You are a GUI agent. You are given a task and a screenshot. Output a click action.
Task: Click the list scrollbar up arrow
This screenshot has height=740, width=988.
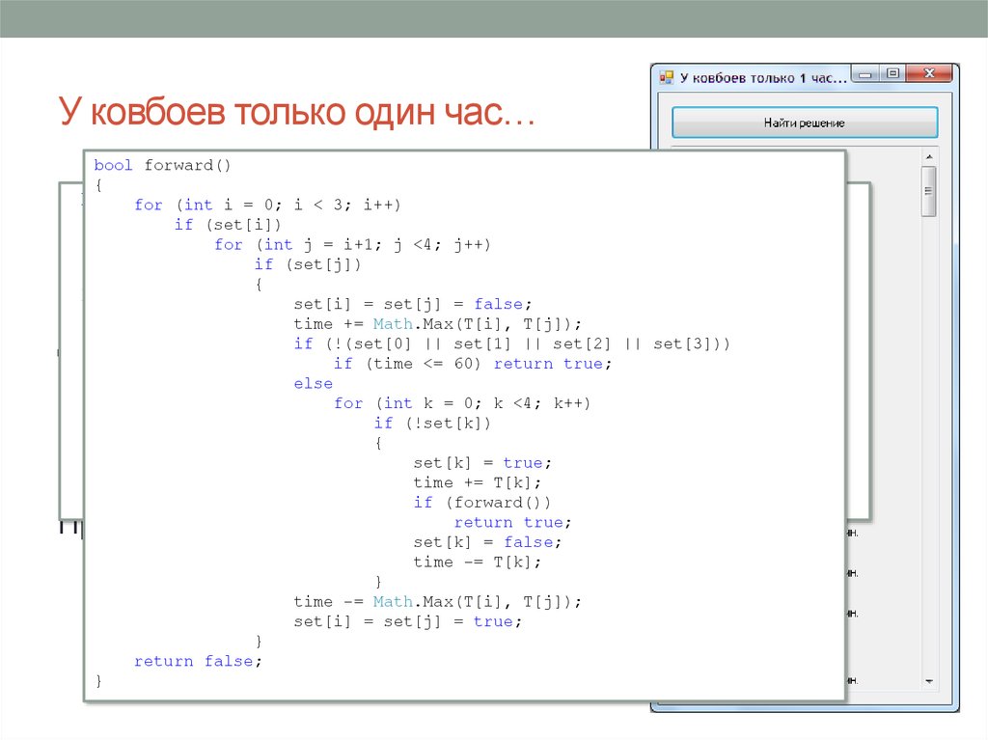coord(929,157)
